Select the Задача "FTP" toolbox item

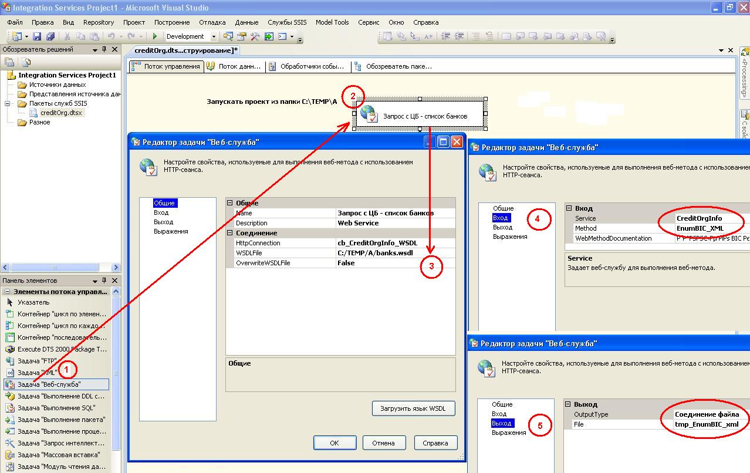point(56,361)
